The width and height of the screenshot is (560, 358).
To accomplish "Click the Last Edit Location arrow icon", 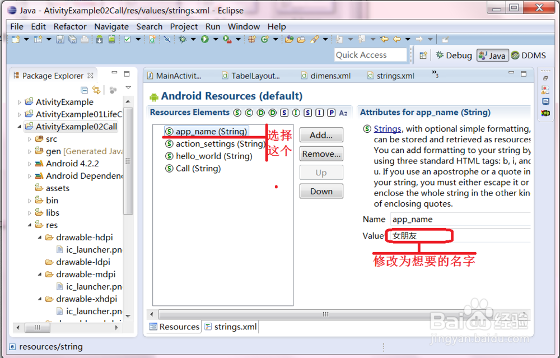I will coord(384,39).
